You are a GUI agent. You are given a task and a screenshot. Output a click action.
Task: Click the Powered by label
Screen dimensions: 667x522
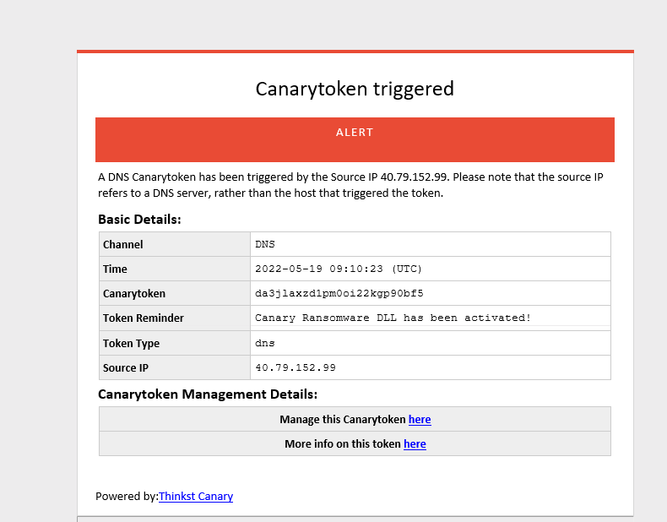pos(127,496)
